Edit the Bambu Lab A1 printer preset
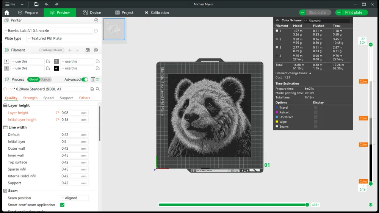The height and width of the screenshot is (213, 379). click(96, 31)
